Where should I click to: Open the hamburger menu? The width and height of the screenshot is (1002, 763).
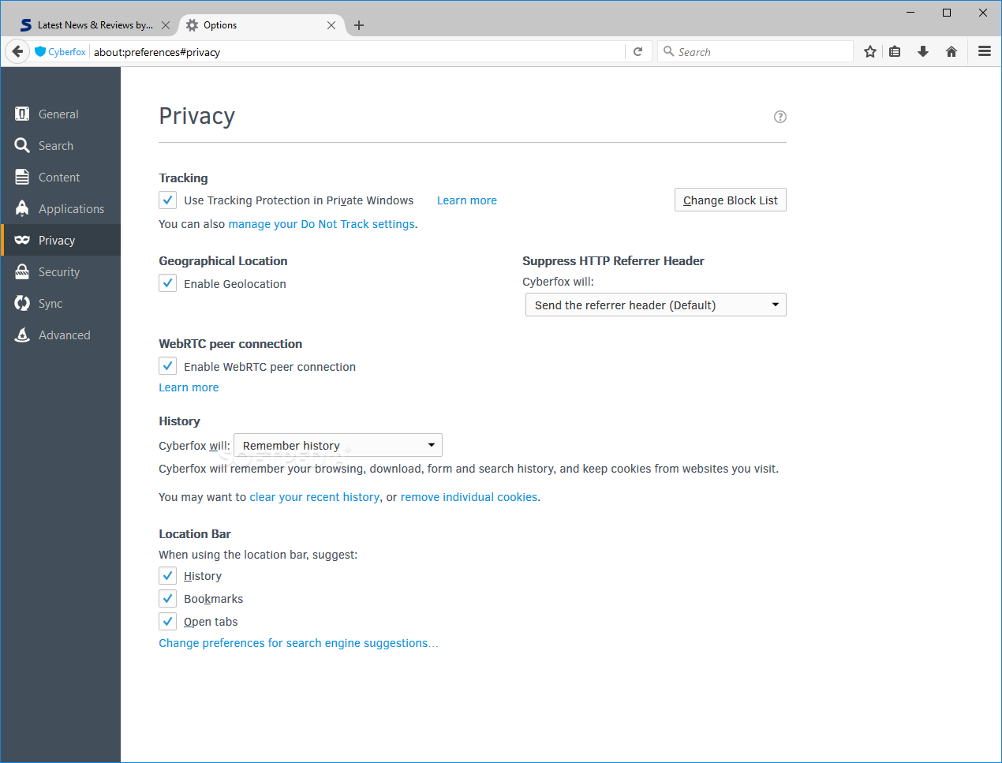coord(985,51)
